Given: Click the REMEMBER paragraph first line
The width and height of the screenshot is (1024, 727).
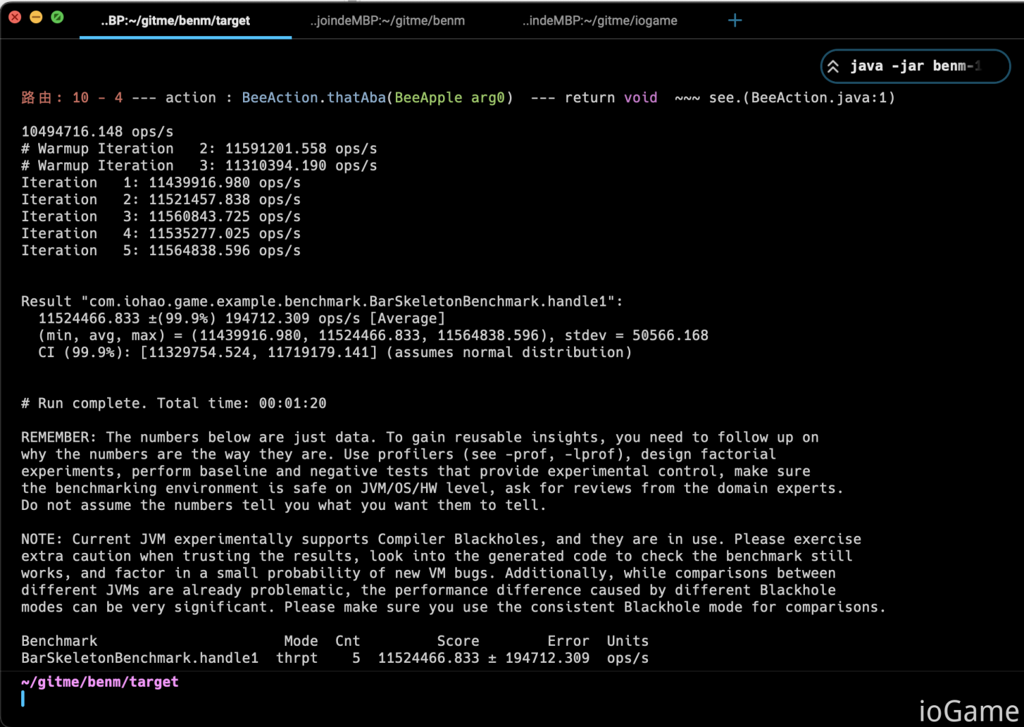Looking at the screenshot, I should point(420,438).
